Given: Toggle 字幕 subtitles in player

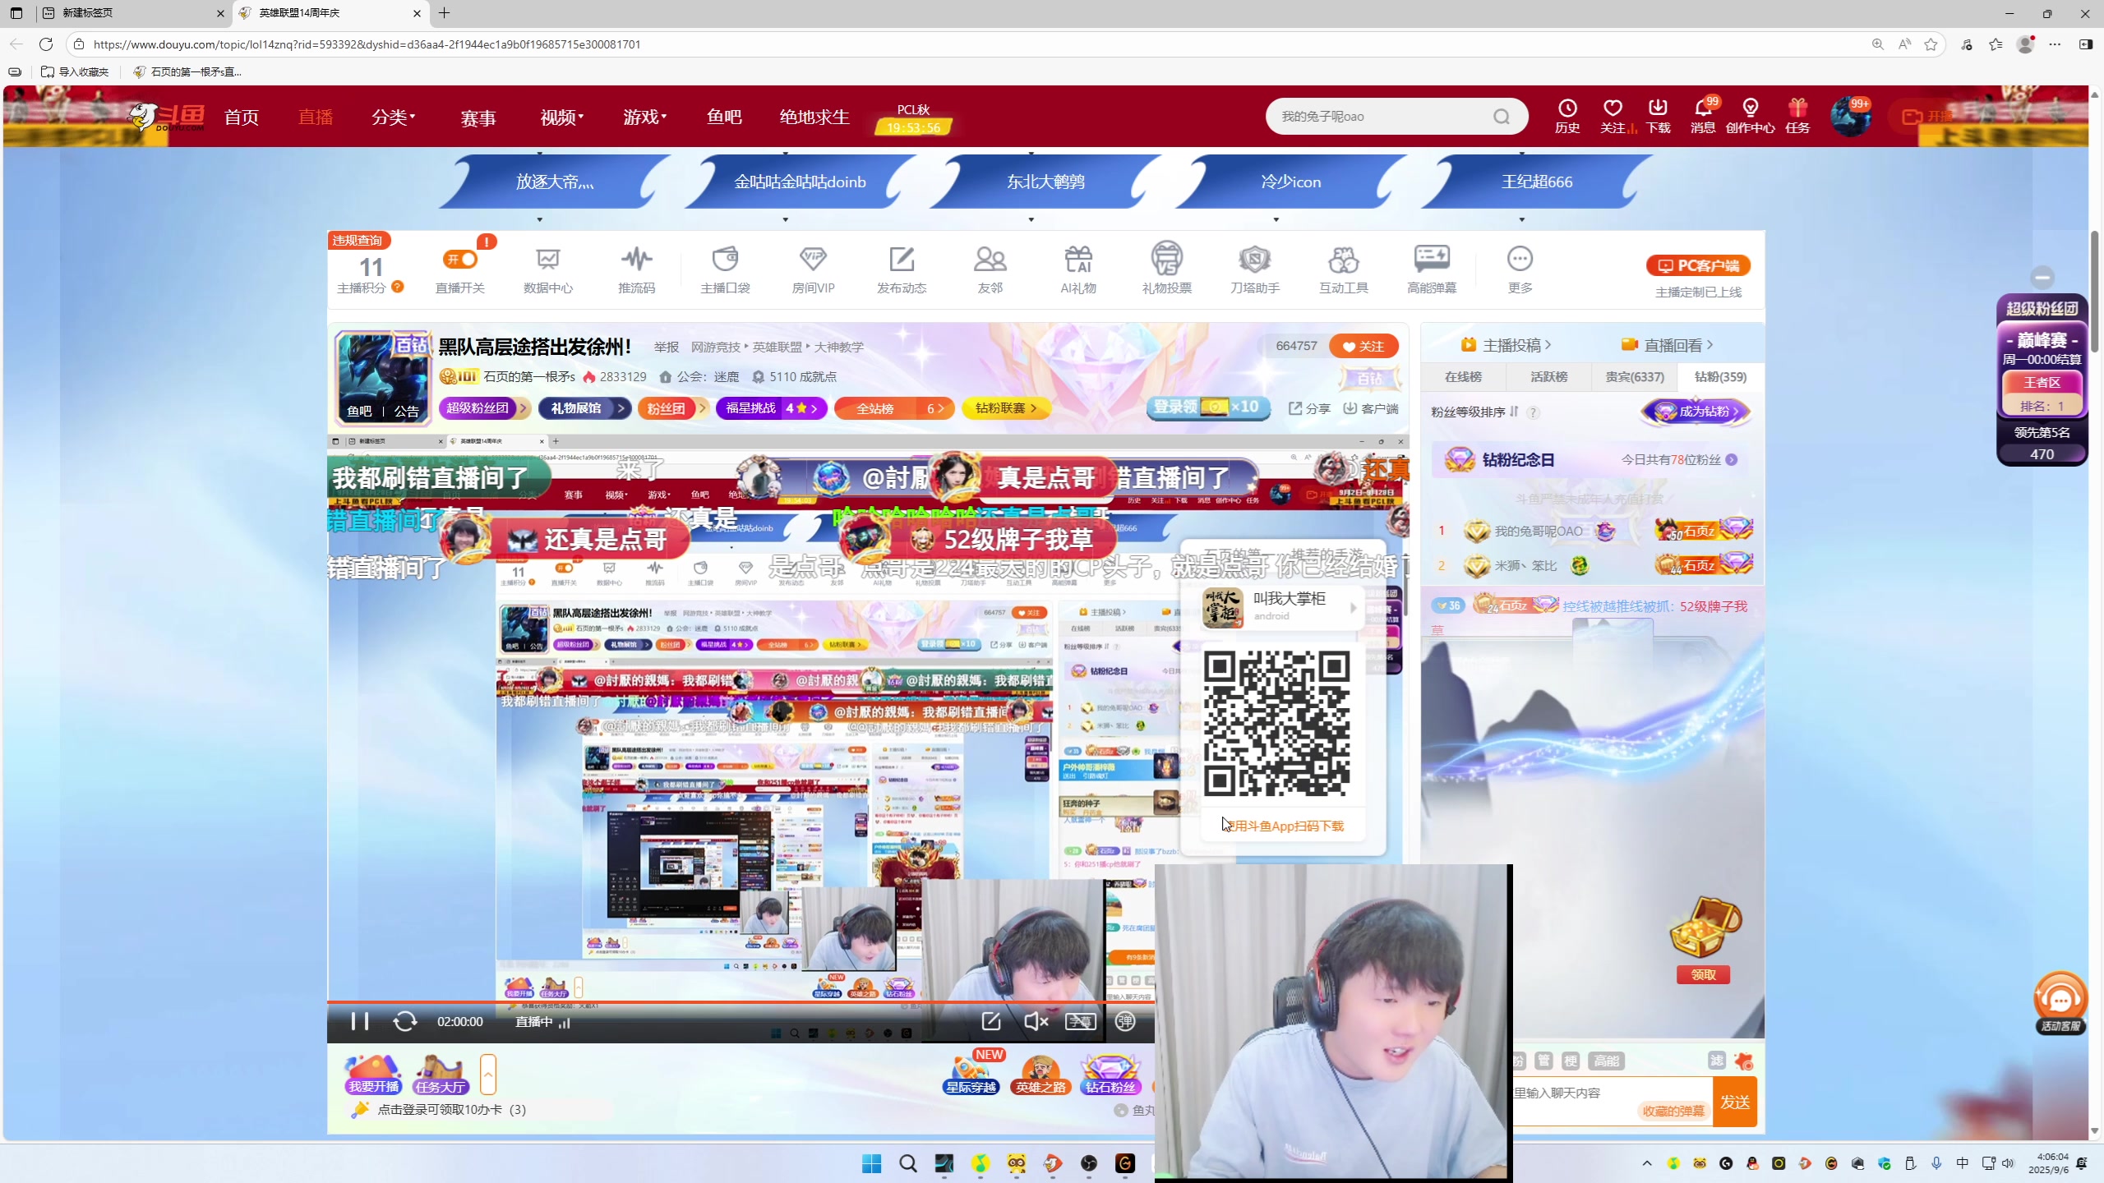Looking at the screenshot, I should tap(1080, 1021).
